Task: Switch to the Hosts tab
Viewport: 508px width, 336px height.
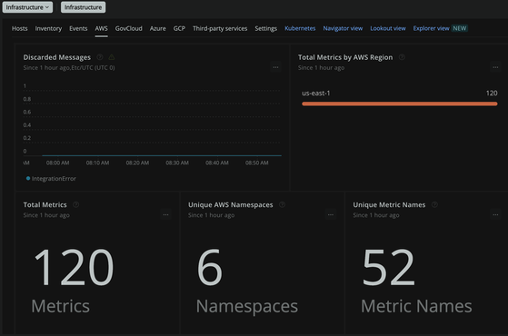Action: 20,28
